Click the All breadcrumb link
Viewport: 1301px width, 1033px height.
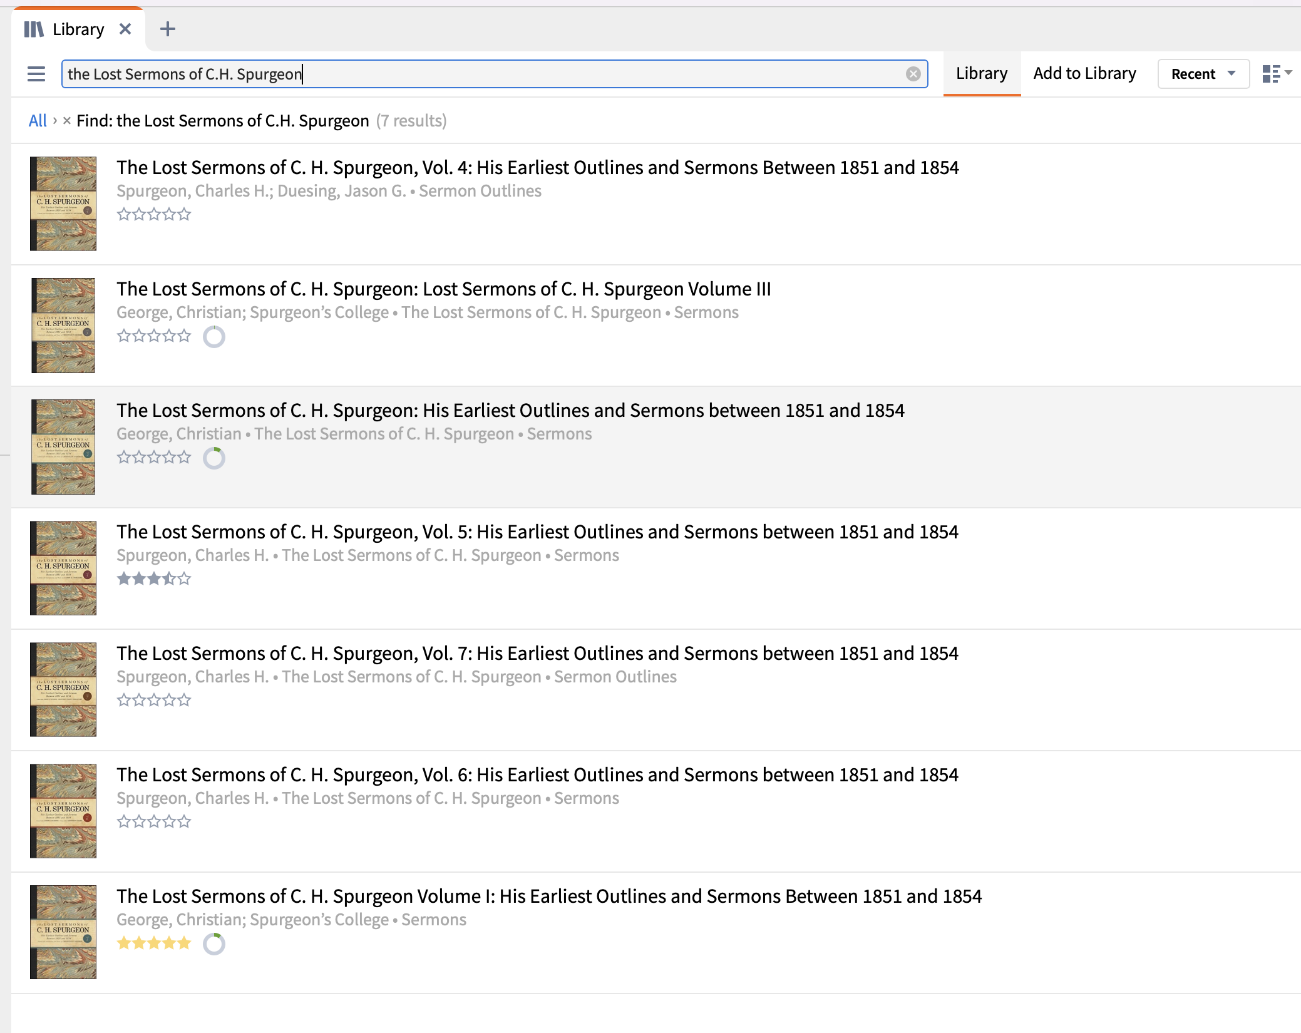(x=38, y=121)
